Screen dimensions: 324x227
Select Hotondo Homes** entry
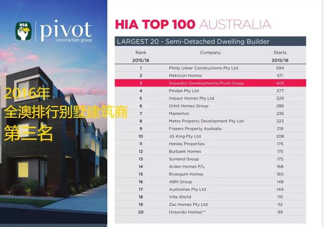pos(187,212)
